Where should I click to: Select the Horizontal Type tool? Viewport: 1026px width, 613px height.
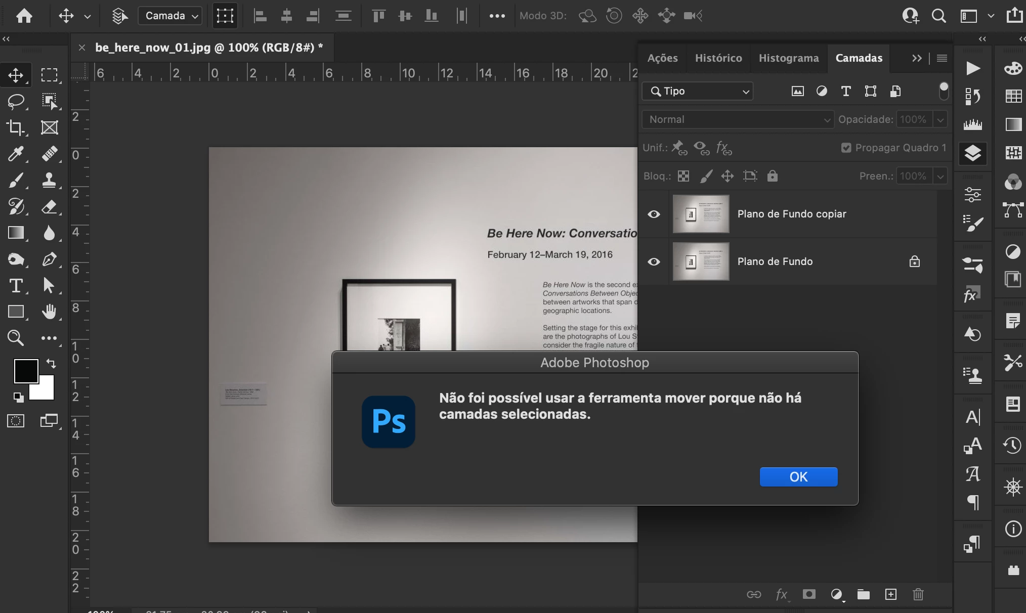click(16, 286)
